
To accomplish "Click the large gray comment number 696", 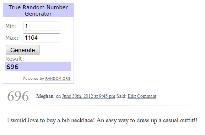I will coord(18,96).
